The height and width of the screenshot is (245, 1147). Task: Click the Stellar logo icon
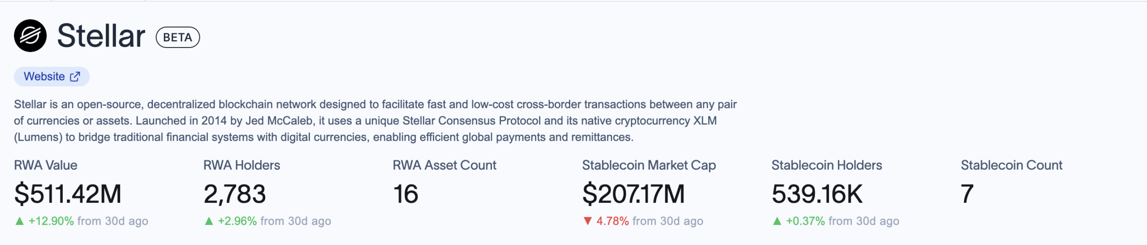point(30,36)
